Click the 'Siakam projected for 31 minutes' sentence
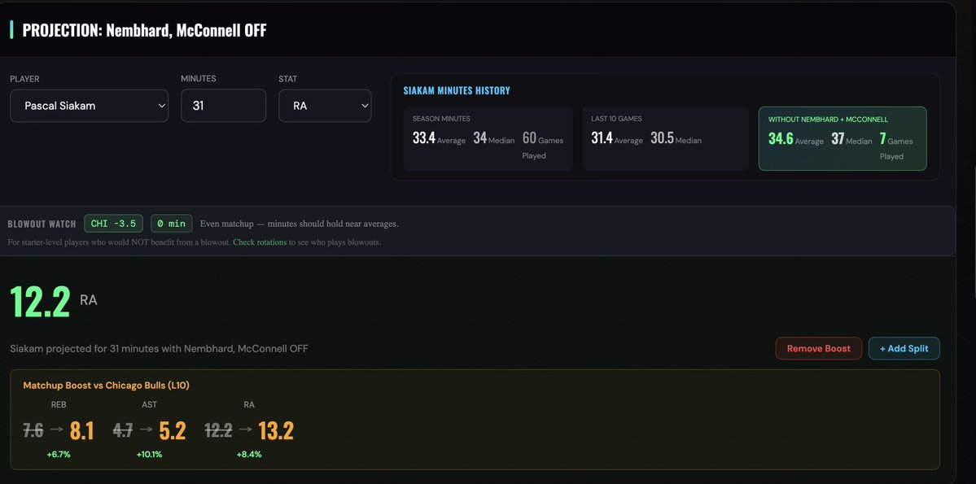Image resolution: width=976 pixels, height=484 pixels. 159,348
